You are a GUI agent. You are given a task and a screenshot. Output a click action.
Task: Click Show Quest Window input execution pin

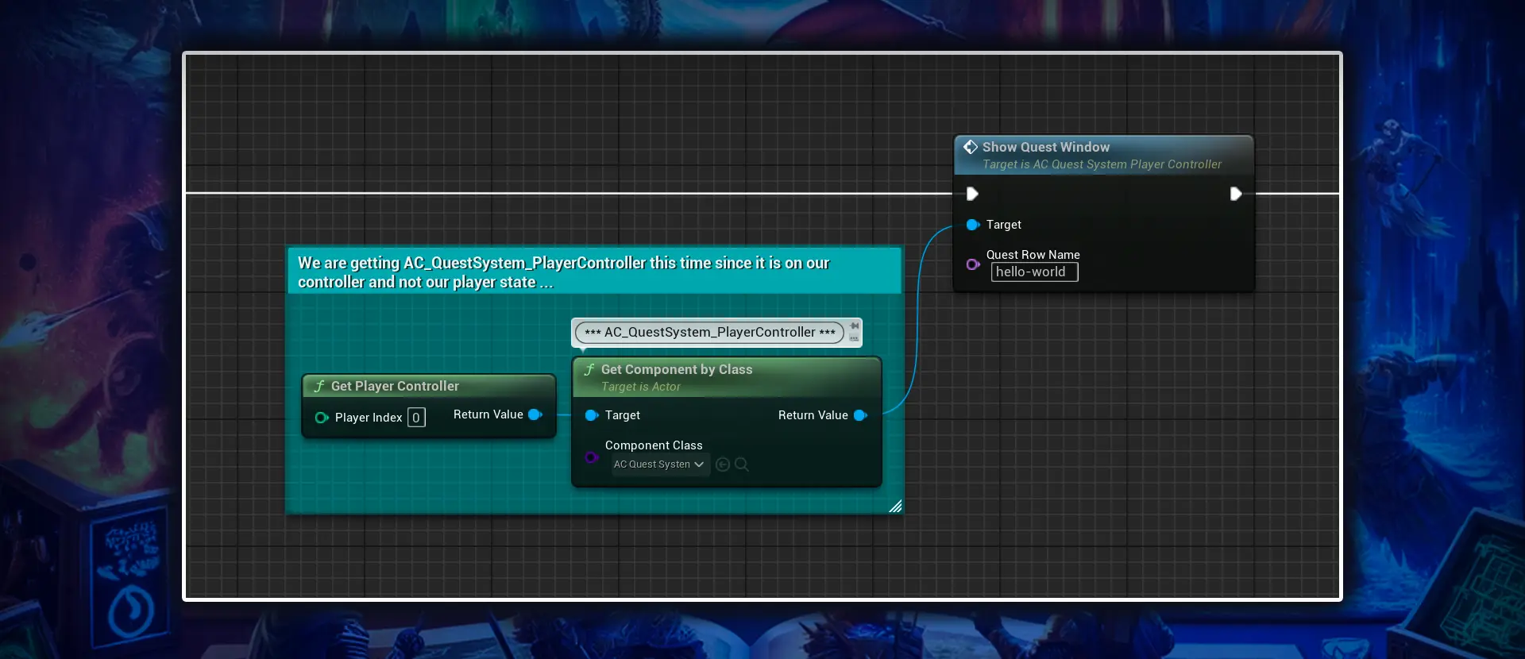point(972,194)
